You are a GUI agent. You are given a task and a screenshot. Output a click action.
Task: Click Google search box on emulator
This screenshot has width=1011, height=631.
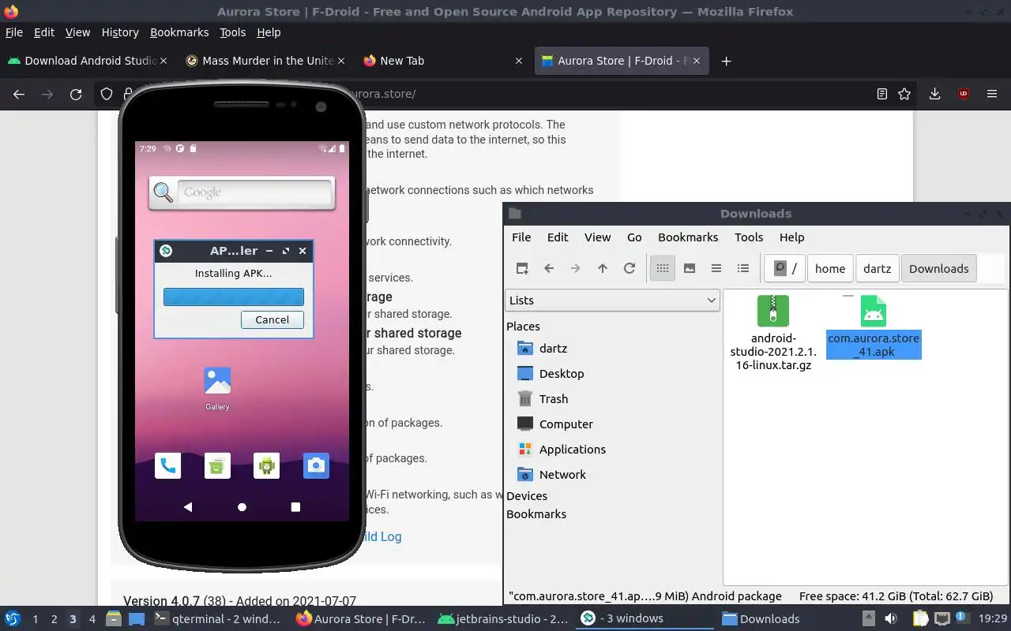coord(254,192)
